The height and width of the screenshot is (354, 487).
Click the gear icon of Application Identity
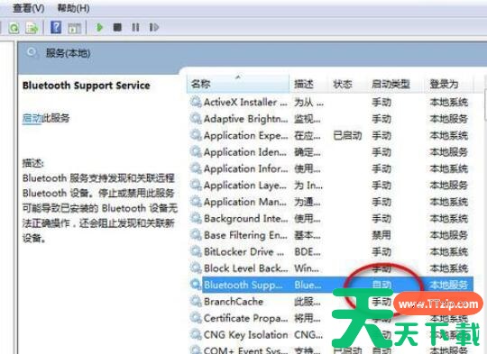[196, 152]
